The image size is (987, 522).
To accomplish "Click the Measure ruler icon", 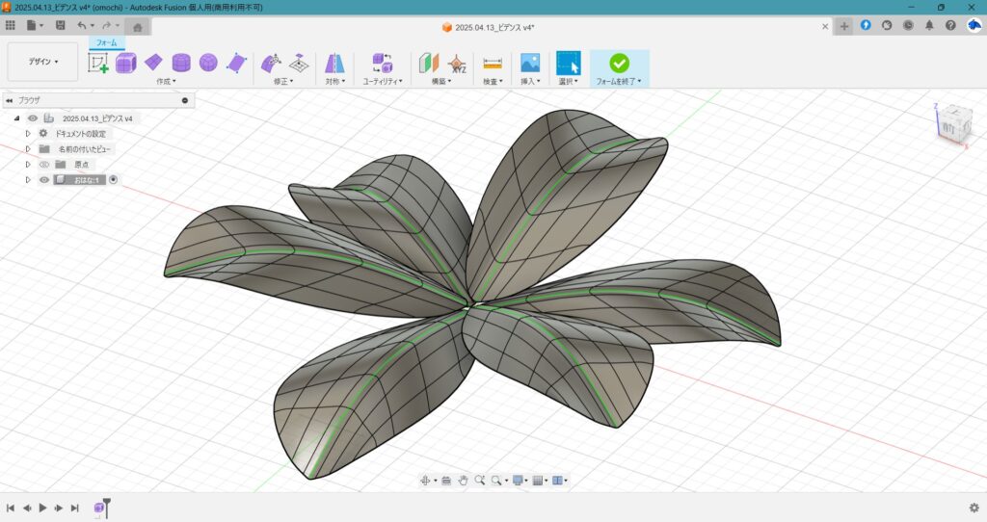I will click(493, 64).
